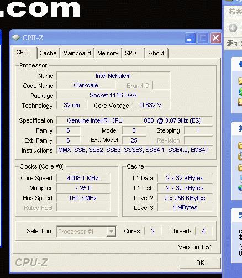Open the Mainboard tab

(77, 53)
